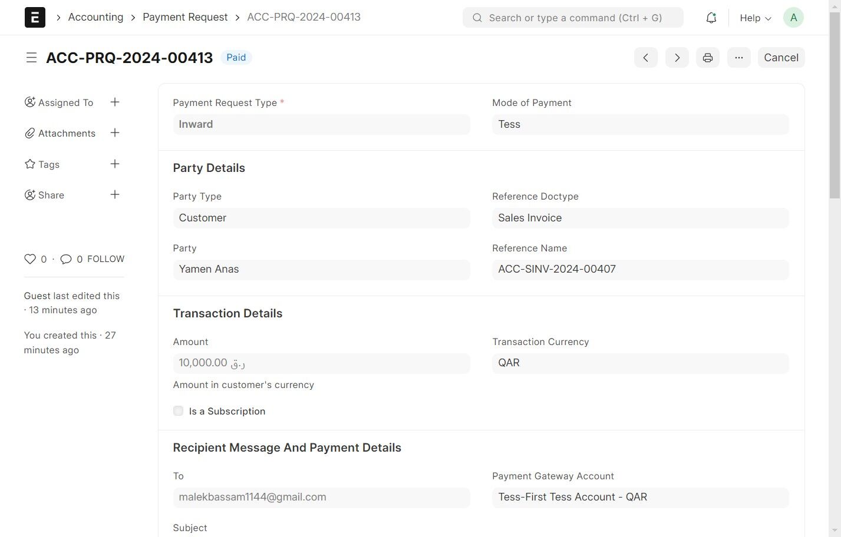Click the ERPNext home logo icon

[35, 18]
